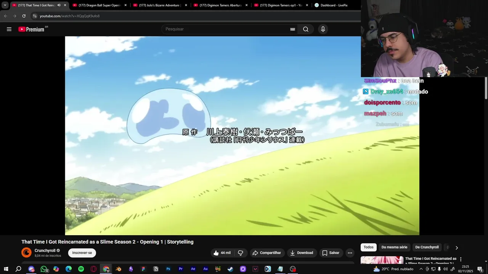Open OBS Studio from the taskbar
Image resolution: width=488 pixels, height=274 pixels.
pyautogui.click(x=293, y=269)
